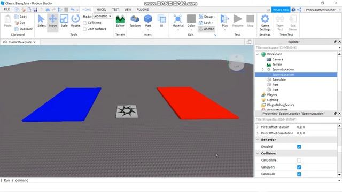This screenshot has width=342, height=192.
Task: Click Copy in Clipboard group
Action: pos(21,17)
